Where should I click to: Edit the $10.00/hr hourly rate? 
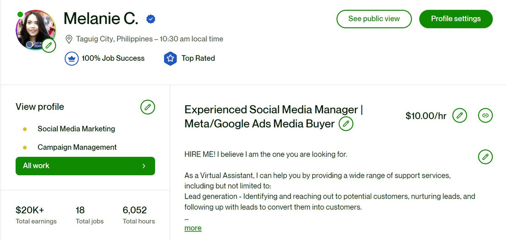pos(460,115)
